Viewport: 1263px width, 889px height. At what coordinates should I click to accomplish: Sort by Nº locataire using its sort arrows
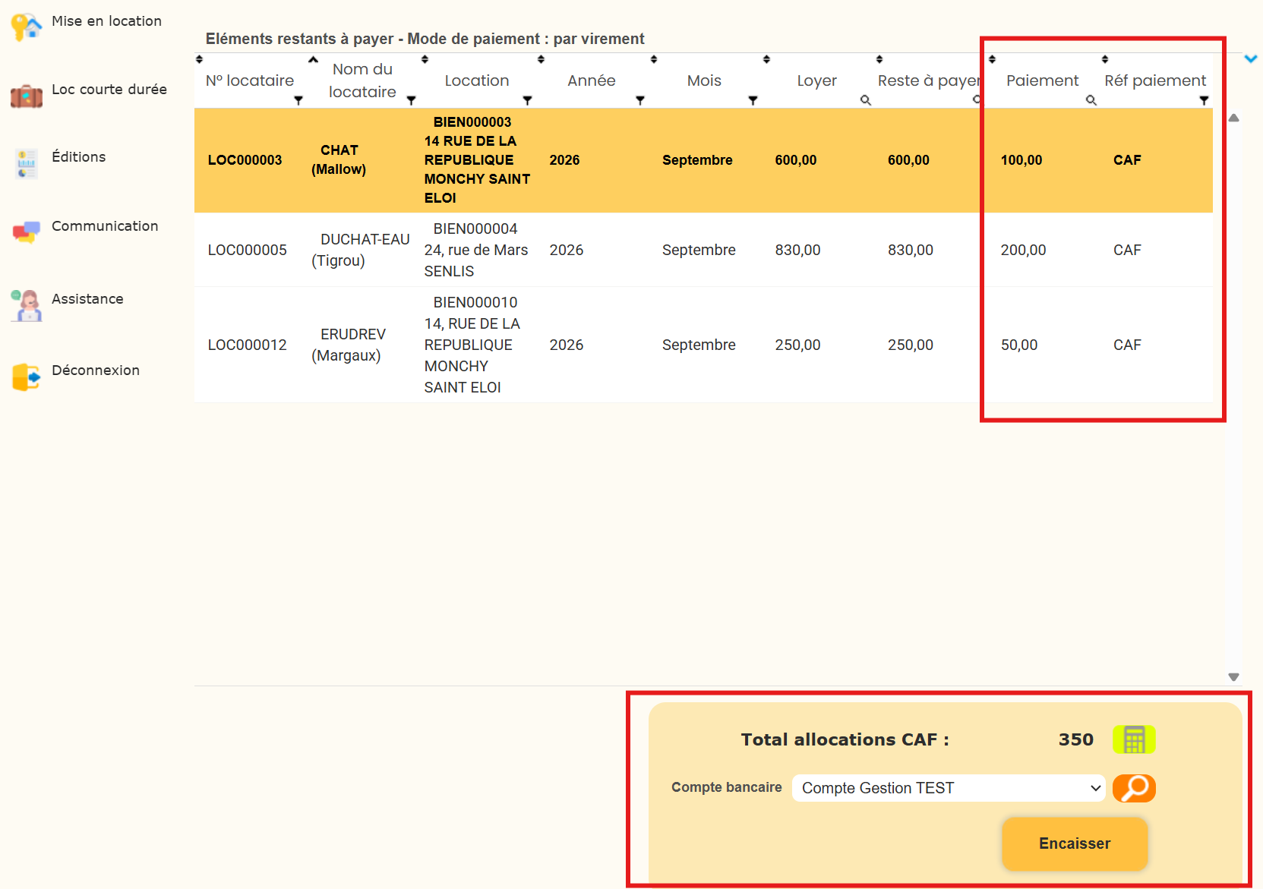click(x=200, y=59)
